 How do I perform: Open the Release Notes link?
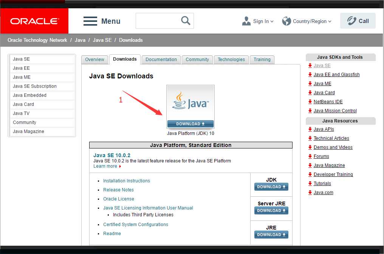[119, 190]
